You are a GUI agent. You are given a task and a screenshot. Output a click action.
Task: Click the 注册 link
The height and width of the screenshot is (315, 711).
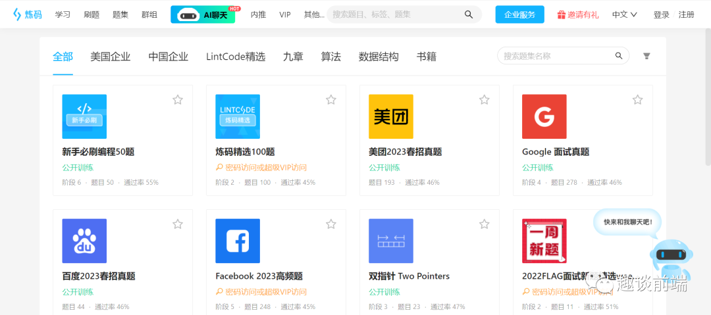(686, 14)
